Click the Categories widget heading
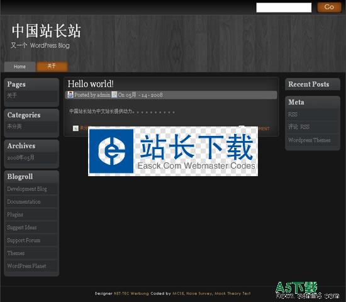The width and height of the screenshot is (346, 302). coord(24,115)
